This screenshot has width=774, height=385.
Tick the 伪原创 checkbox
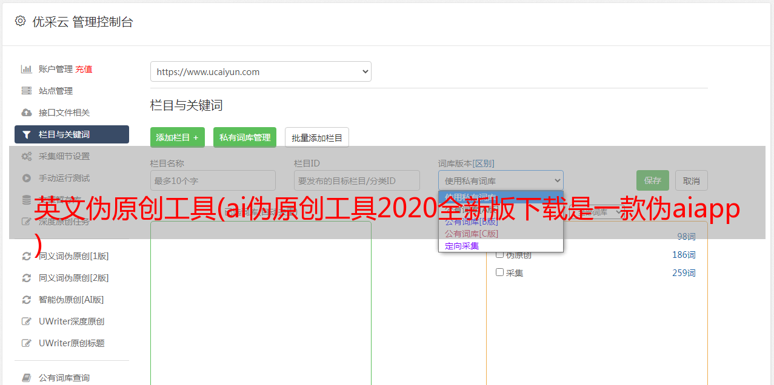(x=500, y=254)
